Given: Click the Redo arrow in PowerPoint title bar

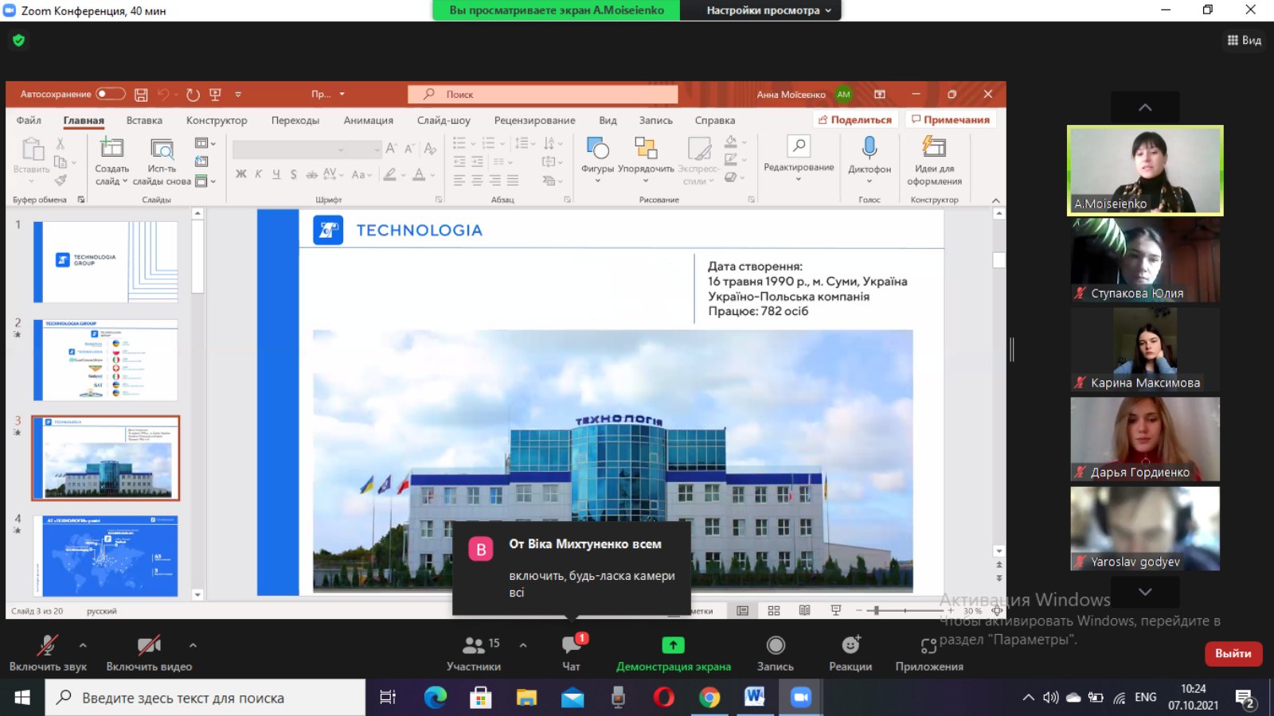Looking at the screenshot, I should 193,95.
